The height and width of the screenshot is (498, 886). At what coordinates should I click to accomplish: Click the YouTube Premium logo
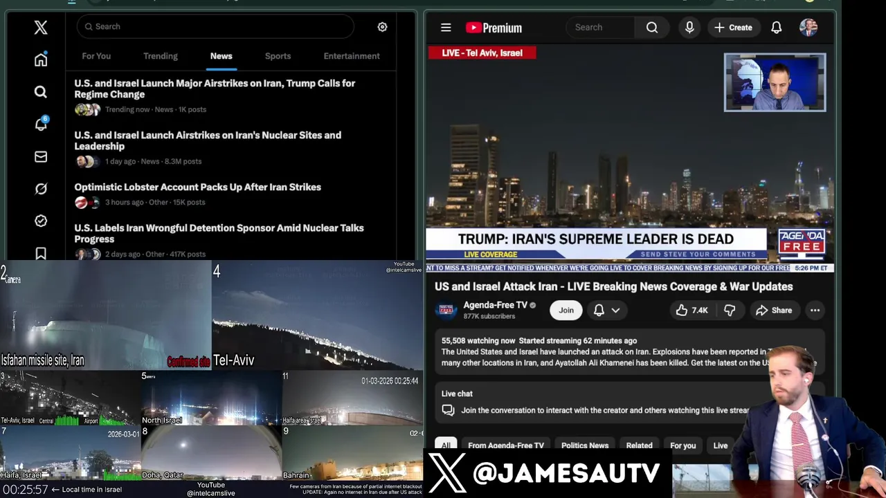coord(494,28)
